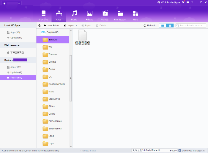Click the title bar download arrow icon
Screen dimensions: 208x153
tap(192, 2)
